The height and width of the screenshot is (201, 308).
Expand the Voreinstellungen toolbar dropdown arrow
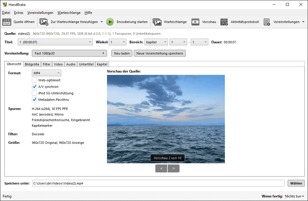303,22
